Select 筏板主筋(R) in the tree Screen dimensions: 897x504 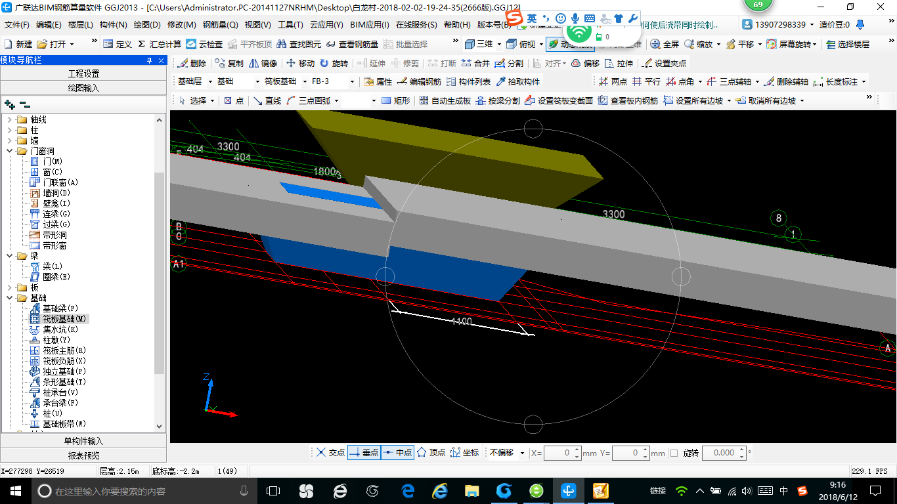tap(64, 350)
